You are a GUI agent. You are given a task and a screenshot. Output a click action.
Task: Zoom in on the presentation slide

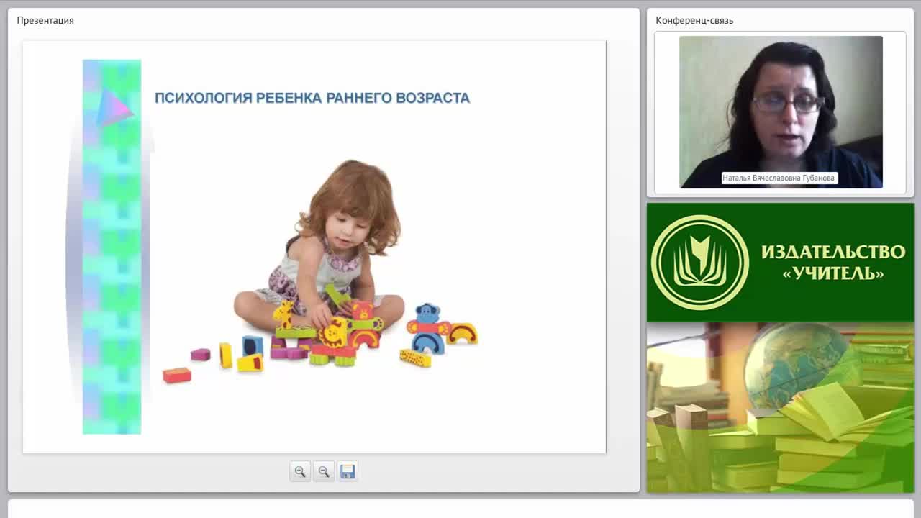click(x=300, y=471)
